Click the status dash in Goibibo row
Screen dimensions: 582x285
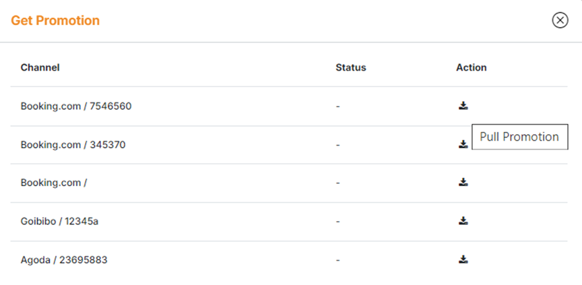(338, 221)
